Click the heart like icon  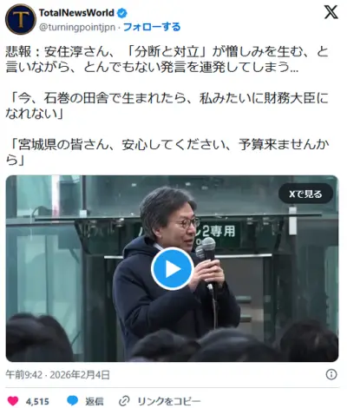coord(12,401)
